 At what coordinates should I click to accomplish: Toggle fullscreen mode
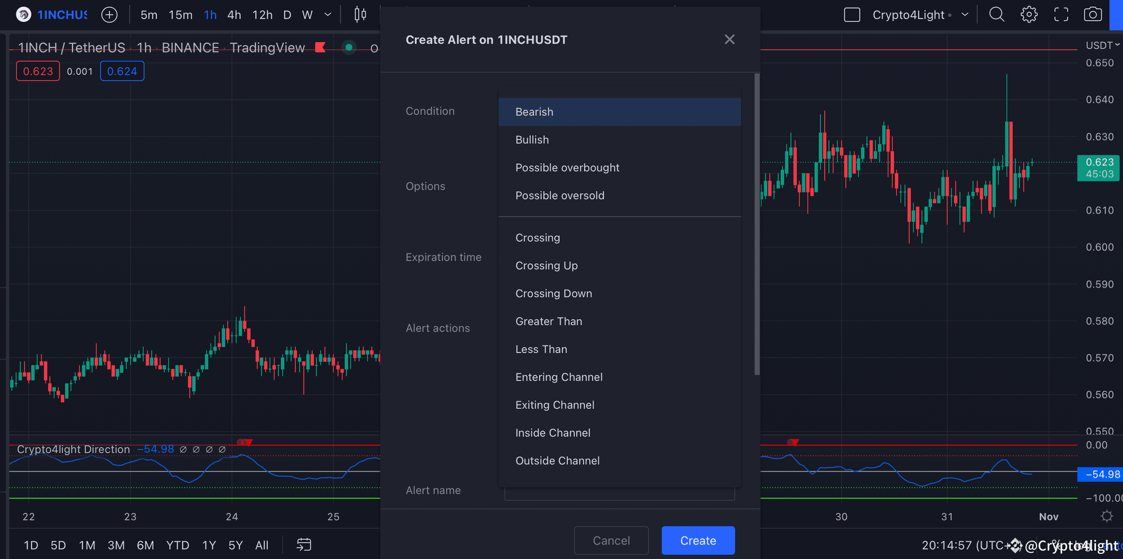pyautogui.click(x=1061, y=15)
